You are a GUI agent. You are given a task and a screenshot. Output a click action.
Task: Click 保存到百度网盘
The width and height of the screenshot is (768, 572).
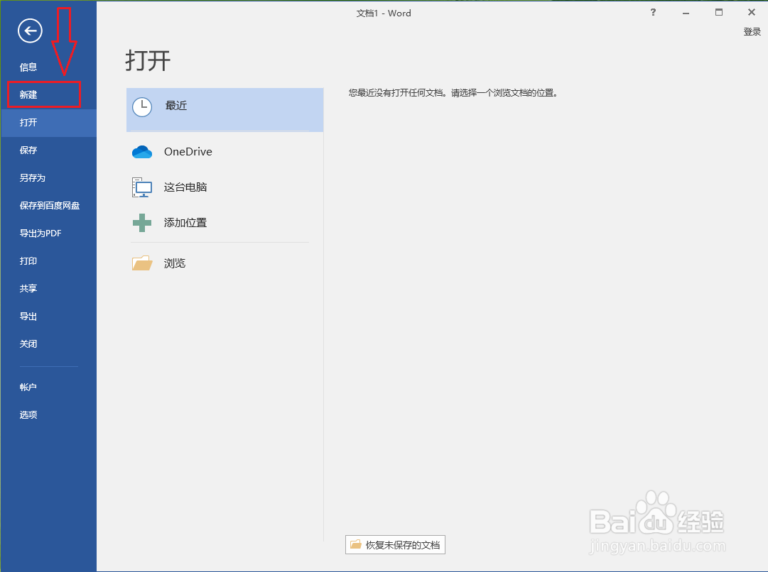[x=48, y=206]
